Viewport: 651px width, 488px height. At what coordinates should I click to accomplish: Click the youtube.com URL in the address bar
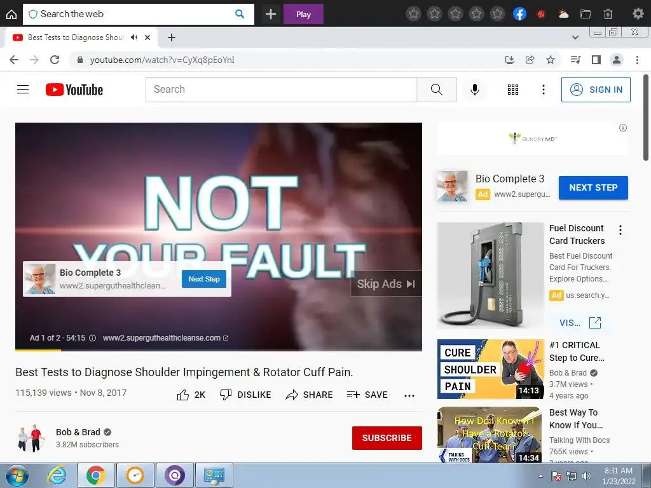(162, 60)
